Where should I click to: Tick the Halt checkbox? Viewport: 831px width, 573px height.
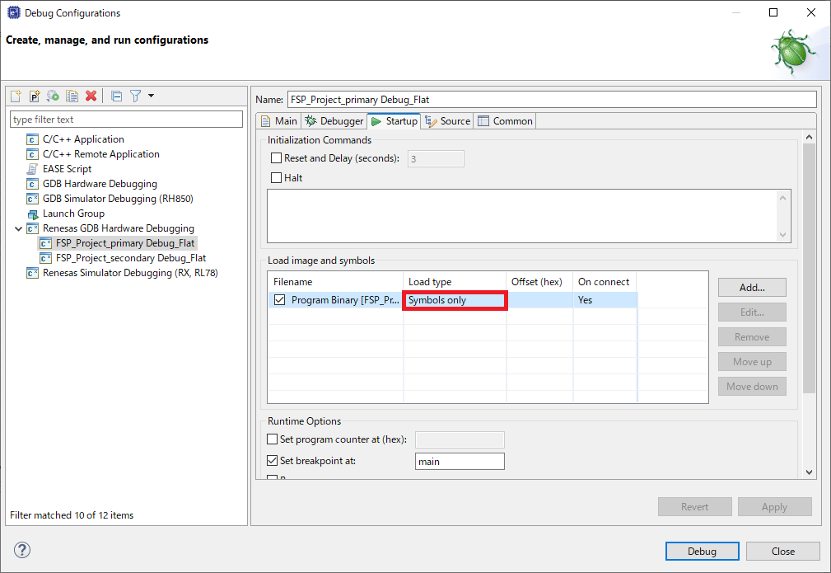pyautogui.click(x=276, y=178)
